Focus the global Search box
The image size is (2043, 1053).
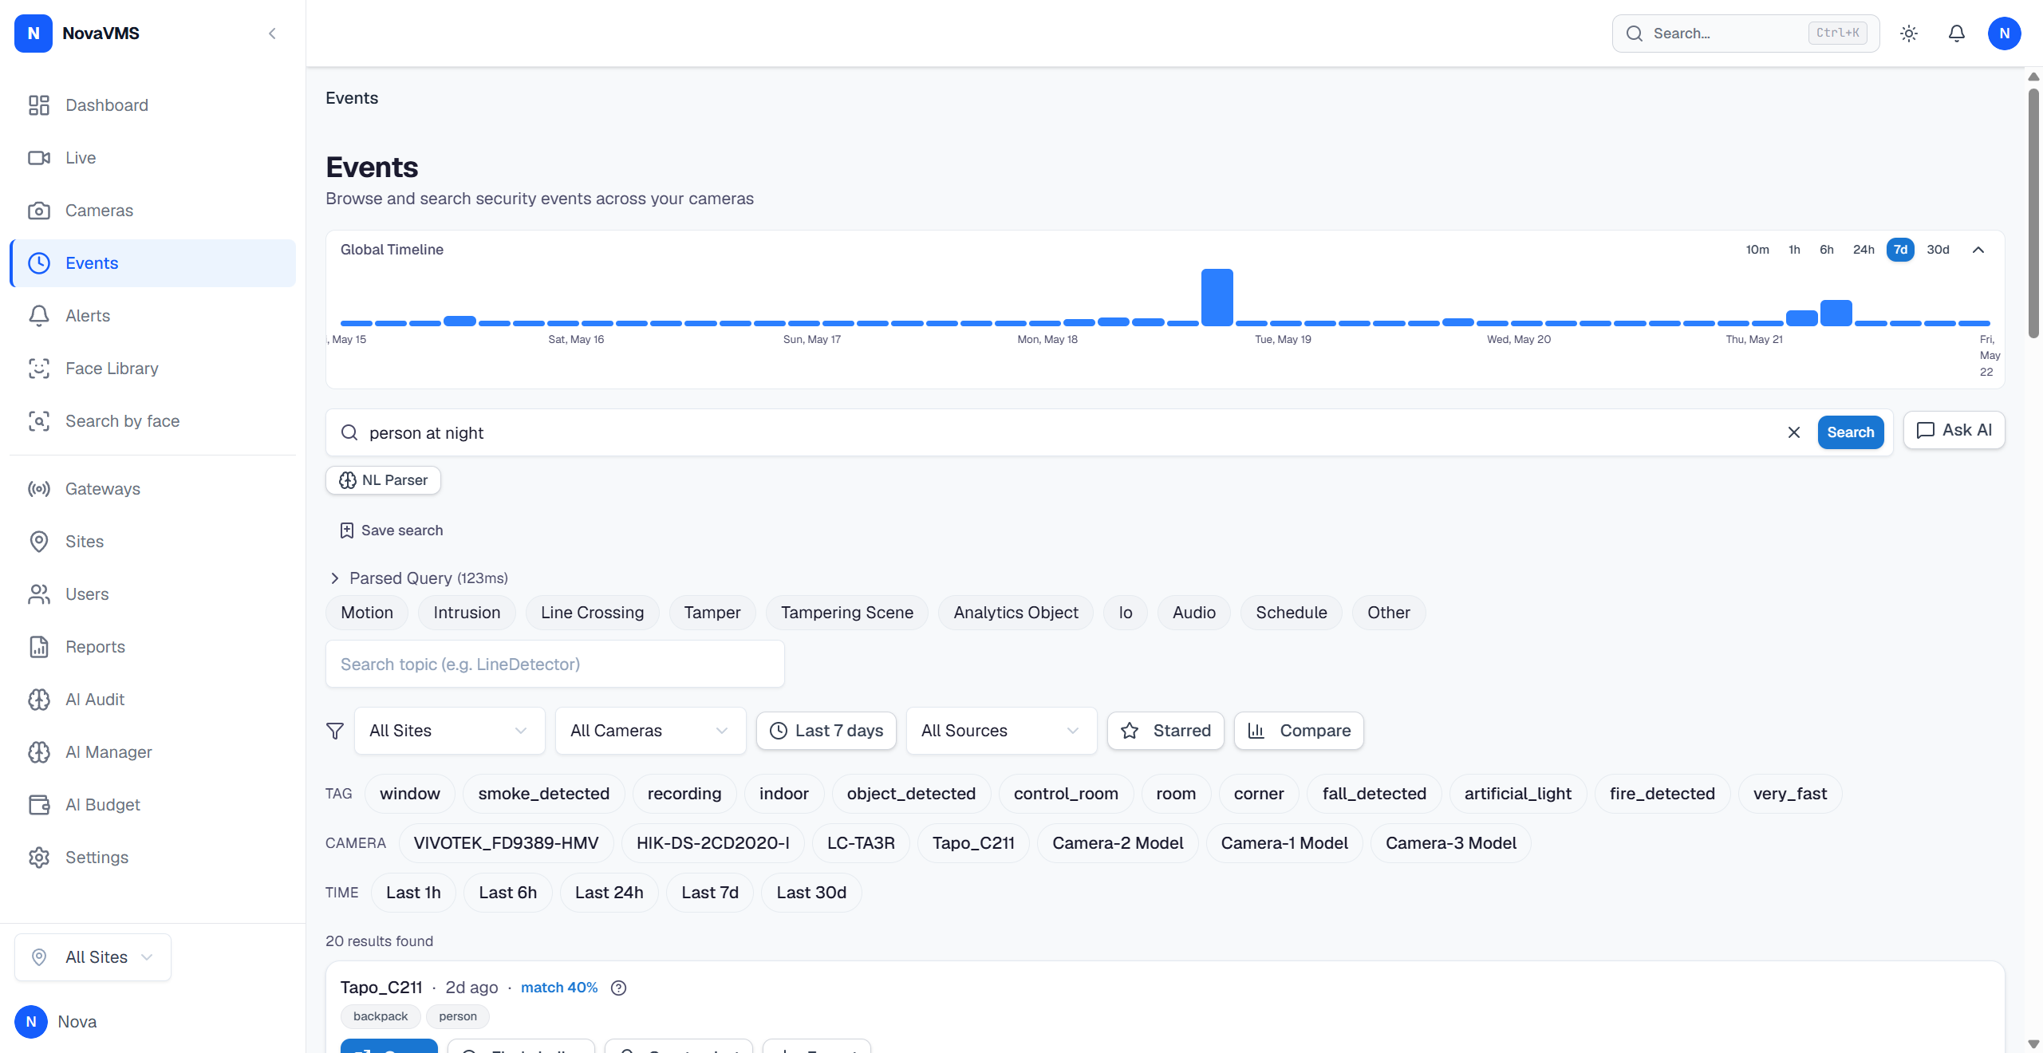coord(1745,34)
